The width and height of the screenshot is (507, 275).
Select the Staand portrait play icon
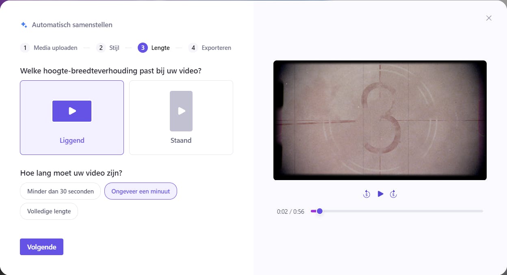point(181,111)
